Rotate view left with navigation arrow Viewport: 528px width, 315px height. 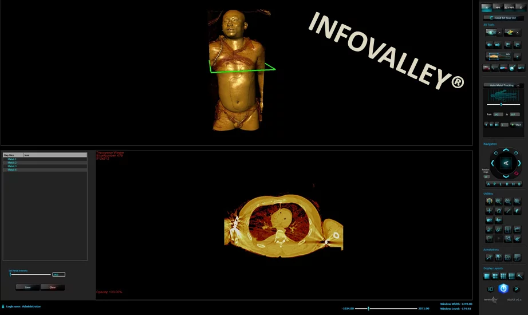pos(492,163)
